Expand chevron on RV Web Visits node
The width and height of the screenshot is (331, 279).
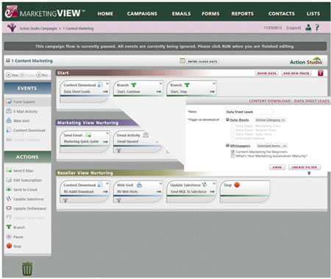[160, 183]
